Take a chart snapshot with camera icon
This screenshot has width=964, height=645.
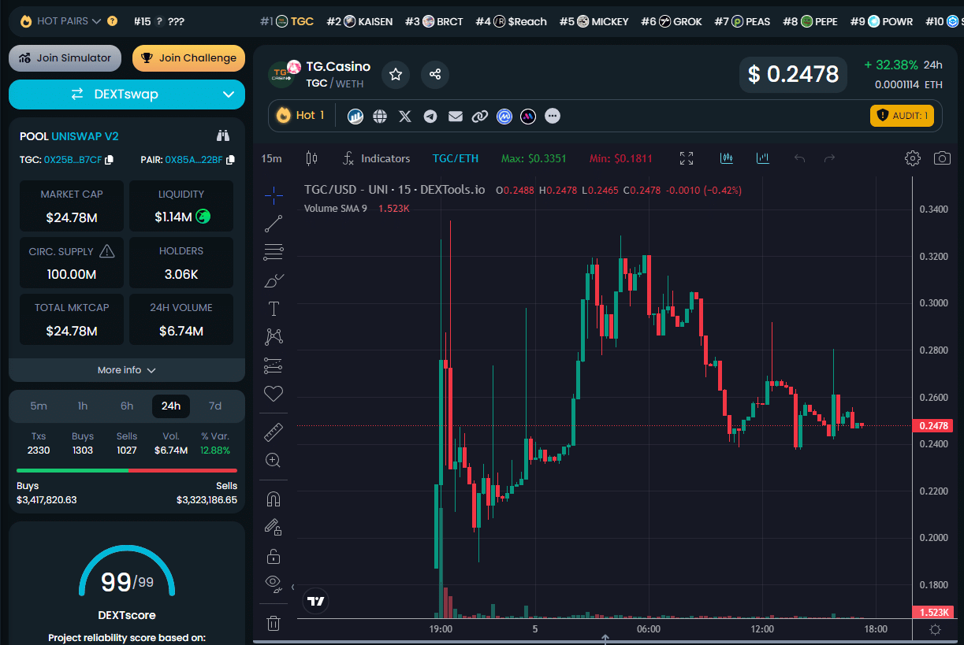coord(942,158)
